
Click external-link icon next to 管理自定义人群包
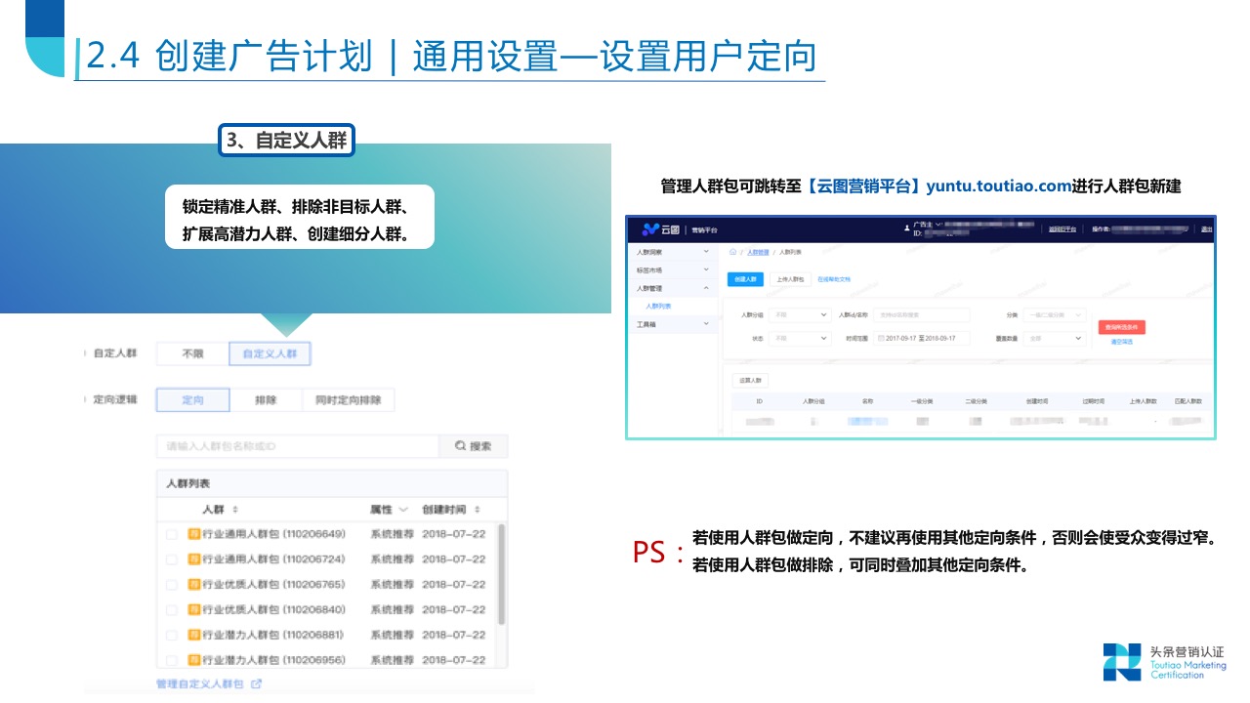point(257,682)
